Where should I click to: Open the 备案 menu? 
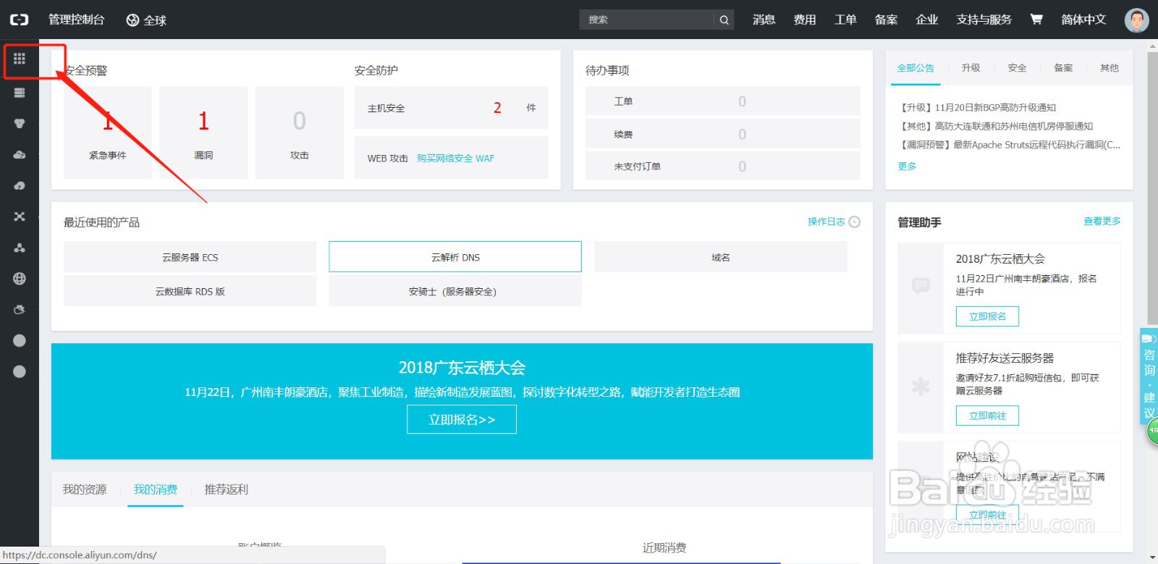[x=886, y=20]
